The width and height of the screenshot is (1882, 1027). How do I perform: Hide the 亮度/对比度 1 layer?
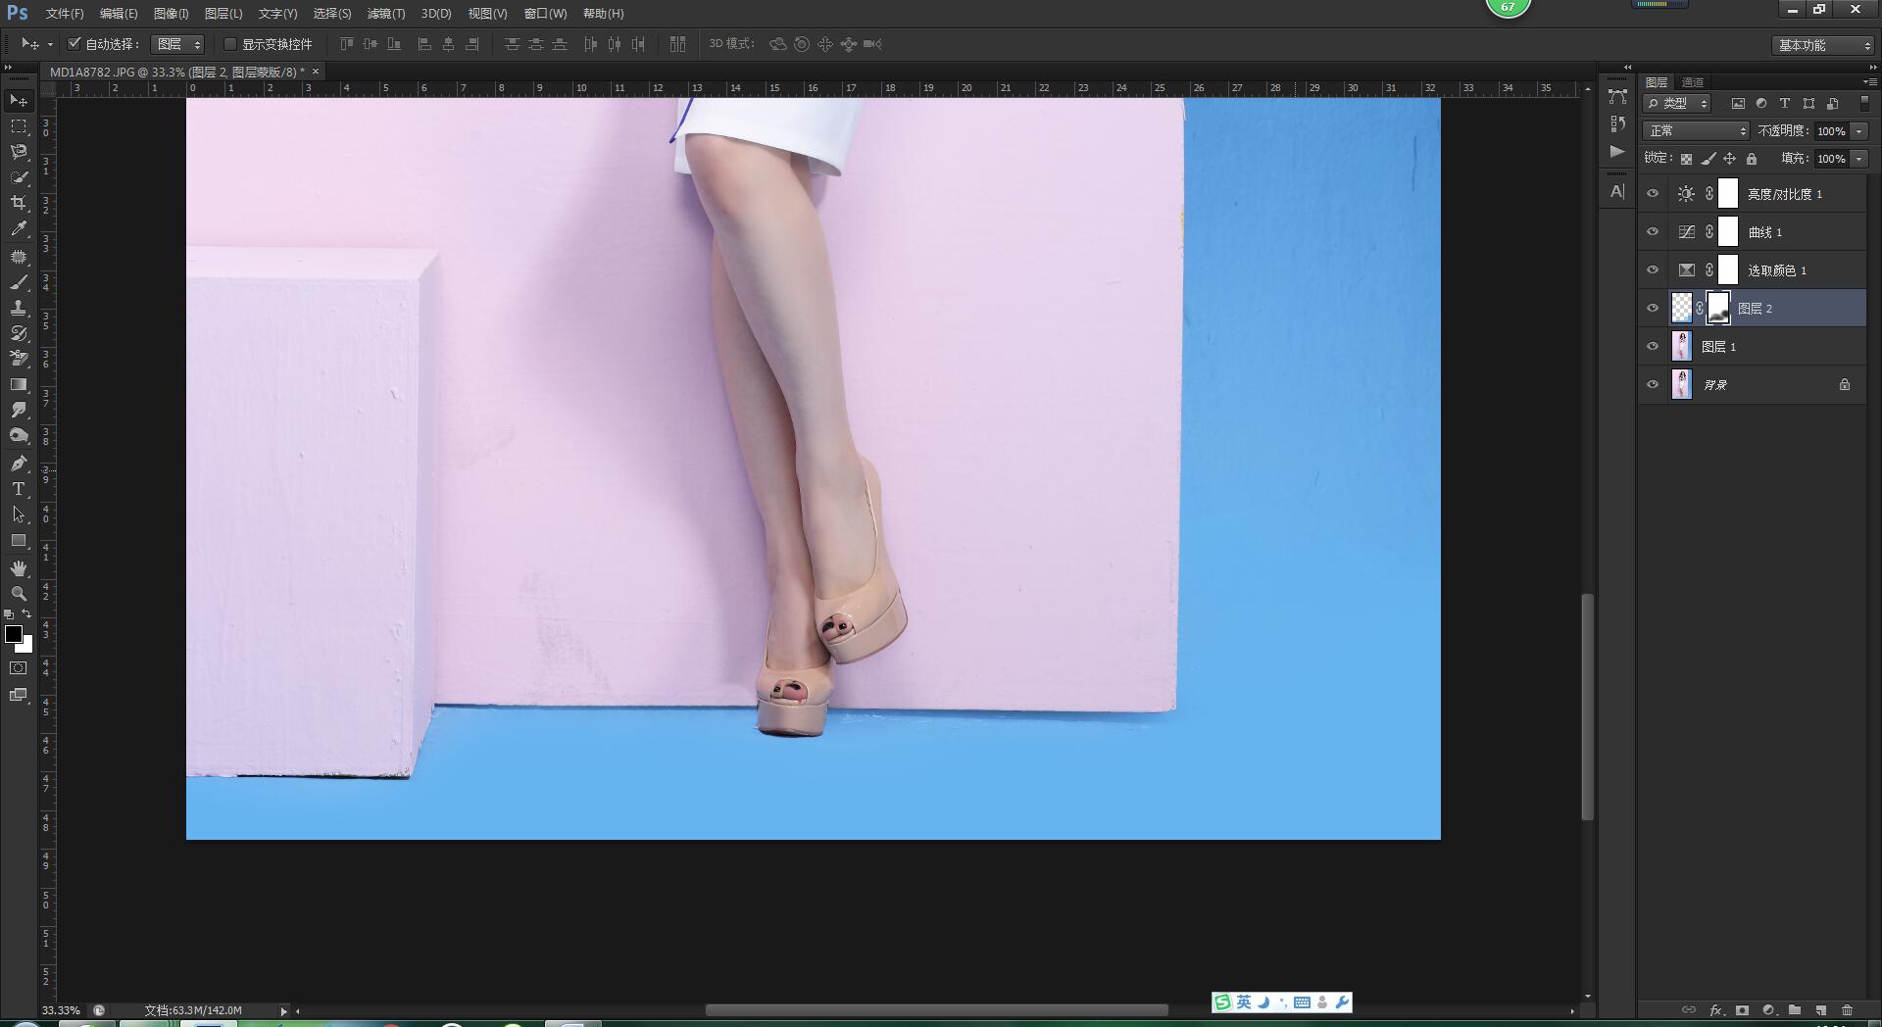coord(1653,194)
